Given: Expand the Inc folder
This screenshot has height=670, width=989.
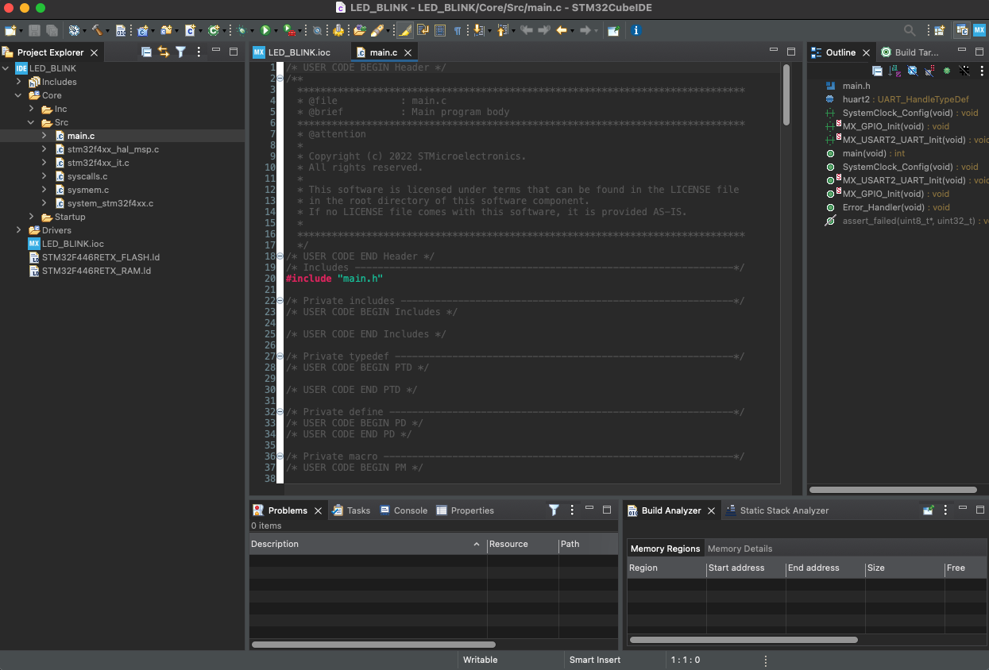Looking at the screenshot, I should tap(32, 109).
